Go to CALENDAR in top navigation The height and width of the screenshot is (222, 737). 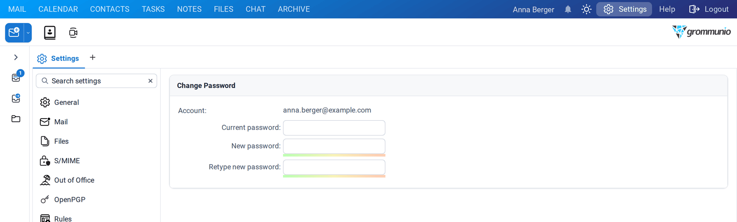58,9
